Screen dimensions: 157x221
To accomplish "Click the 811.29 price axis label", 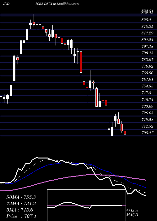I will (x=147, y=33).
